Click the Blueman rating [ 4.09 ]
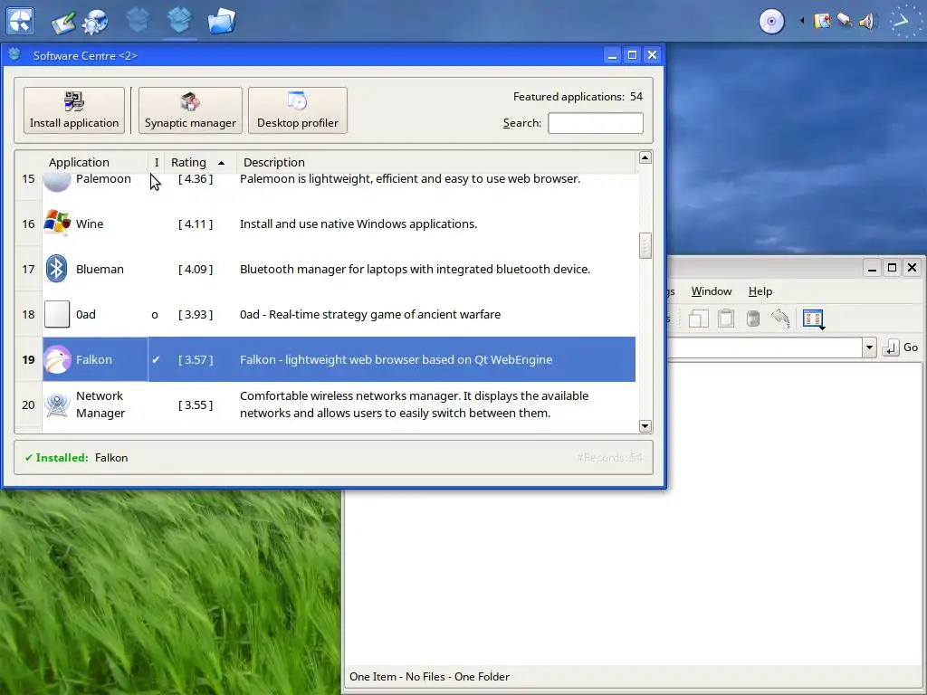The image size is (927, 695). tap(196, 269)
